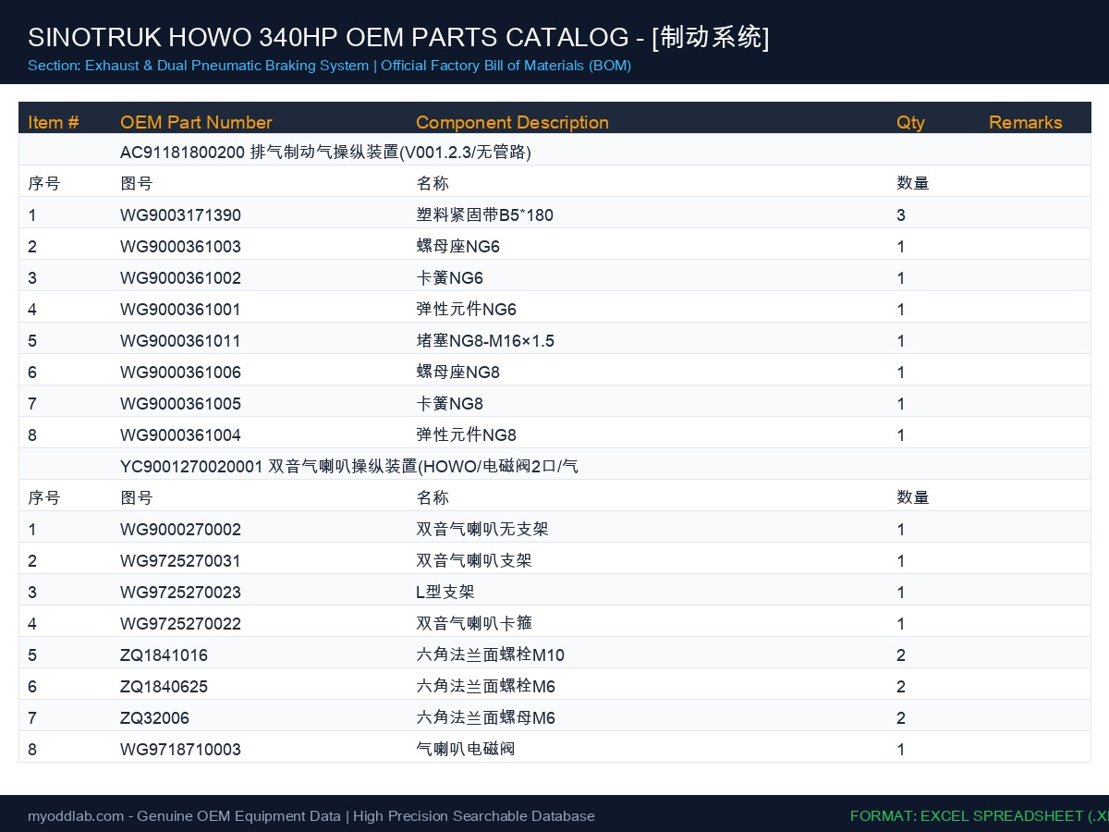The height and width of the screenshot is (832, 1109).
Task: Click the 'FORMAT: EXCEL SPREADSHEET' footer label
Action: (x=979, y=816)
